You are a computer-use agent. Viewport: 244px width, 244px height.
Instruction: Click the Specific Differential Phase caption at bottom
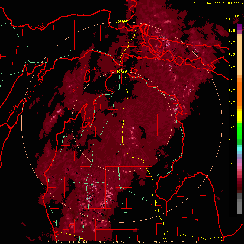122,242
